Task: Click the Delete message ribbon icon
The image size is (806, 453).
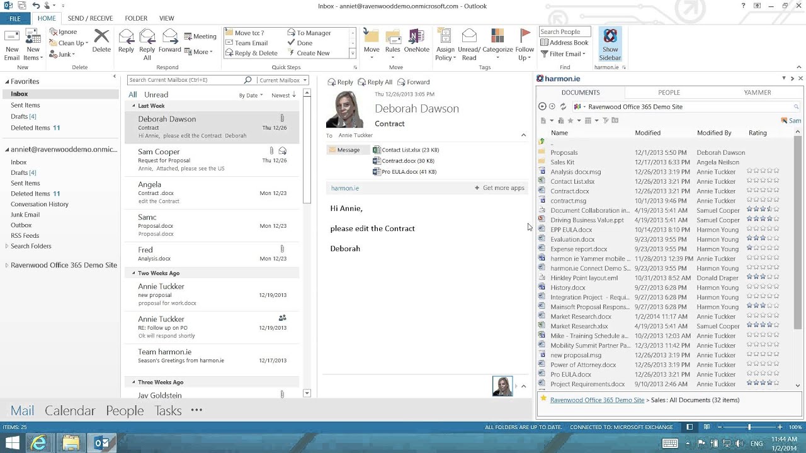Action: [x=101, y=42]
